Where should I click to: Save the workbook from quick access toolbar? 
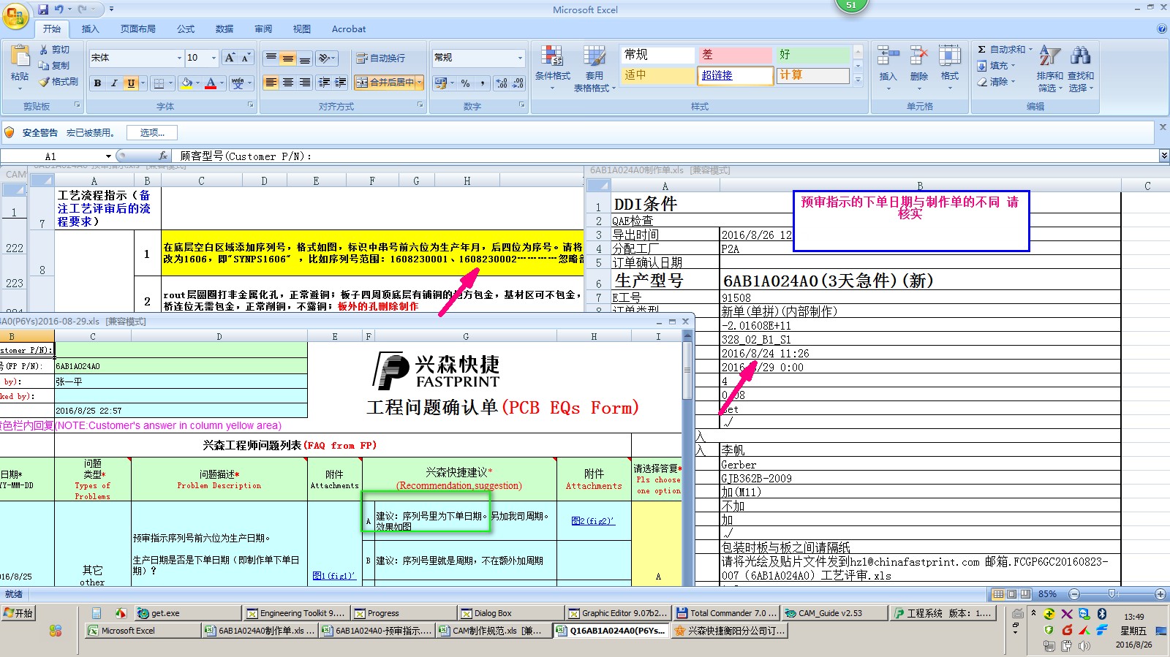click(x=43, y=10)
